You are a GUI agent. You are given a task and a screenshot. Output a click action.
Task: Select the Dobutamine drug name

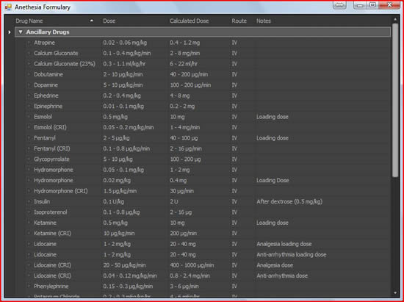click(48, 74)
